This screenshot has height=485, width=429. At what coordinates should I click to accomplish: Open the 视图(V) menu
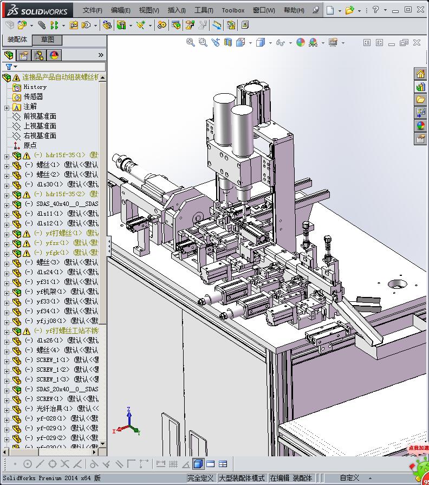[149, 10]
